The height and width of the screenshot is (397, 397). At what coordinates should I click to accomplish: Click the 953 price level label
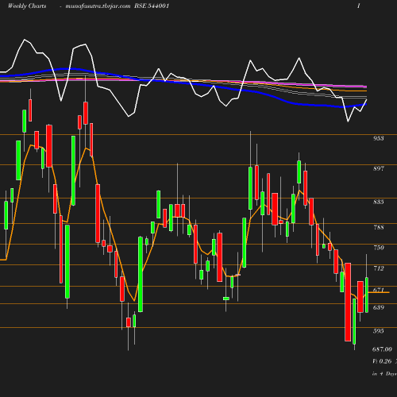(379, 138)
